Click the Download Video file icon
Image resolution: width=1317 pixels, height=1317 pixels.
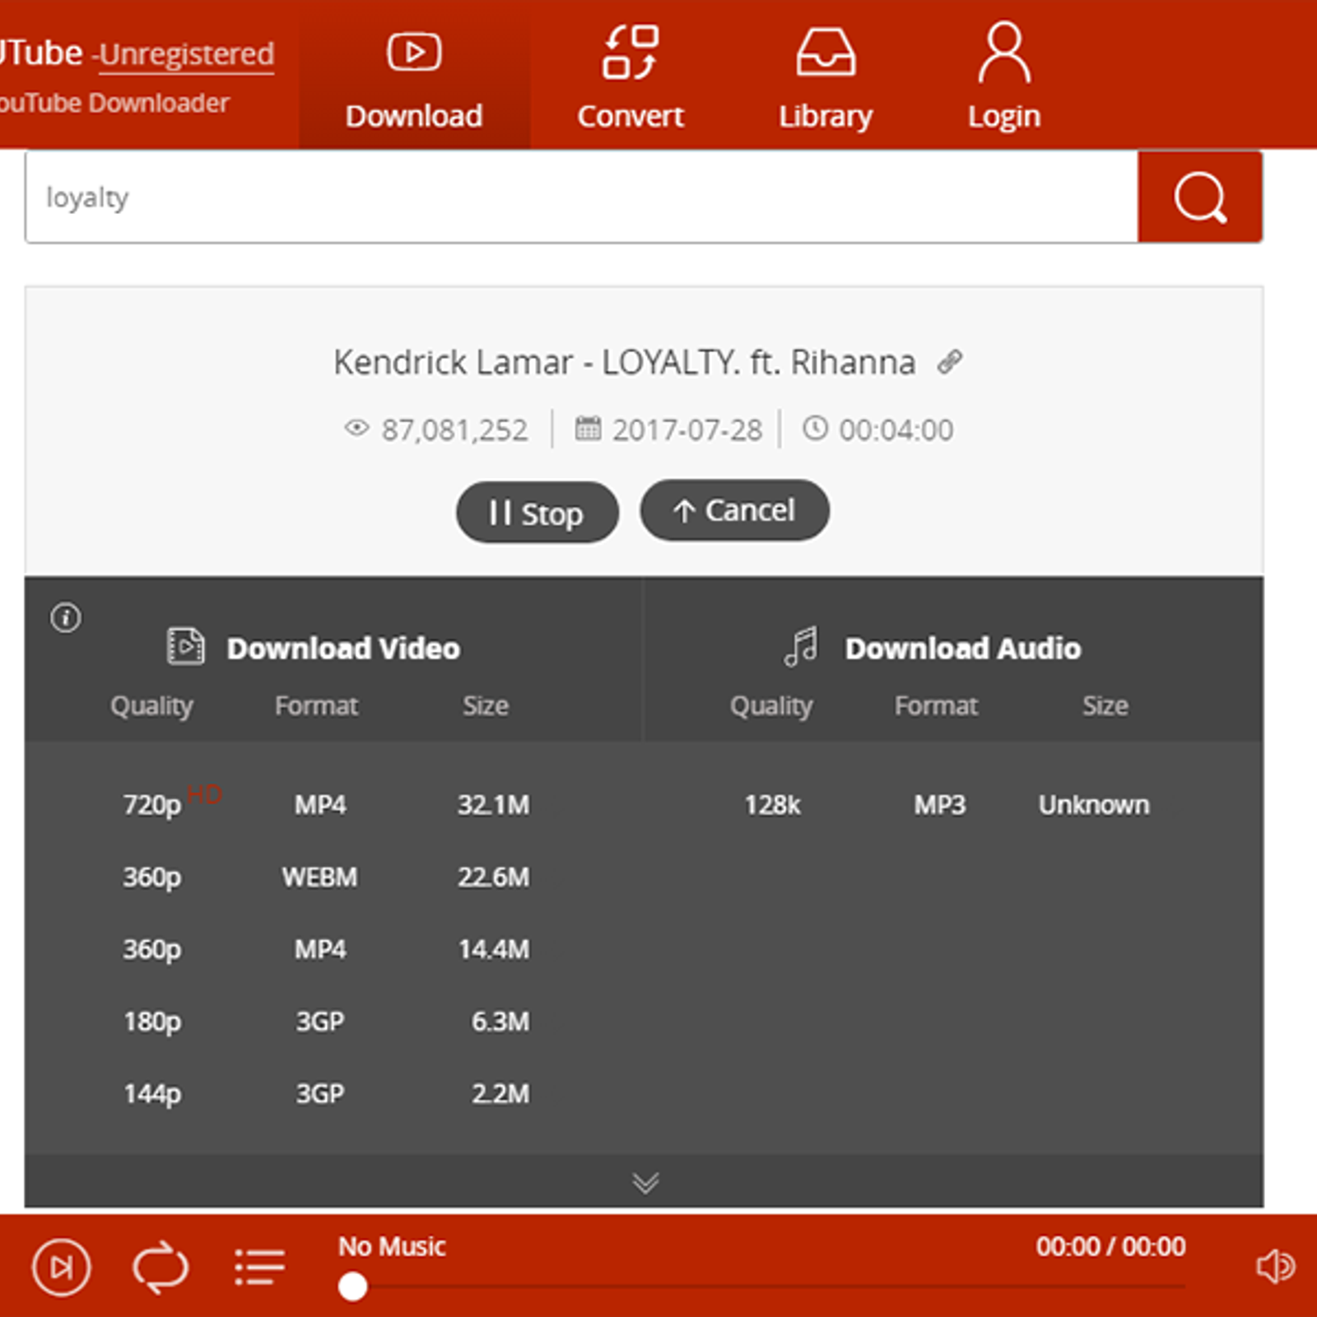pos(185,646)
